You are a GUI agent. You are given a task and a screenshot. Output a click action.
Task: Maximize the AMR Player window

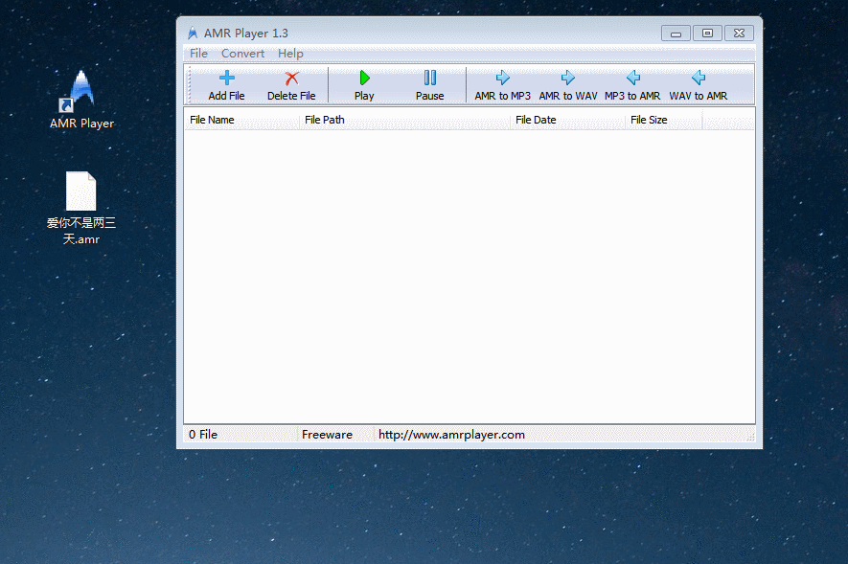pos(707,34)
